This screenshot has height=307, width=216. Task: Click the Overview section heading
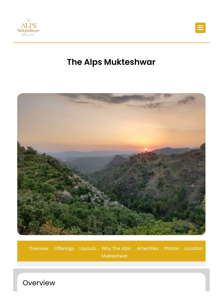click(39, 283)
